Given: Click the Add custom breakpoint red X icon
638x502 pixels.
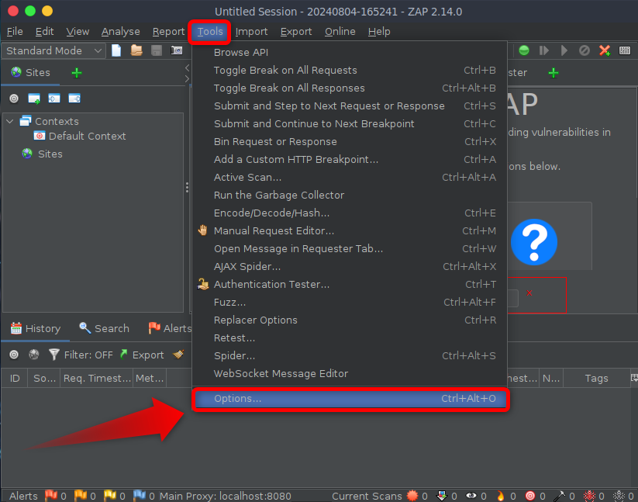Looking at the screenshot, I should tap(605, 50).
